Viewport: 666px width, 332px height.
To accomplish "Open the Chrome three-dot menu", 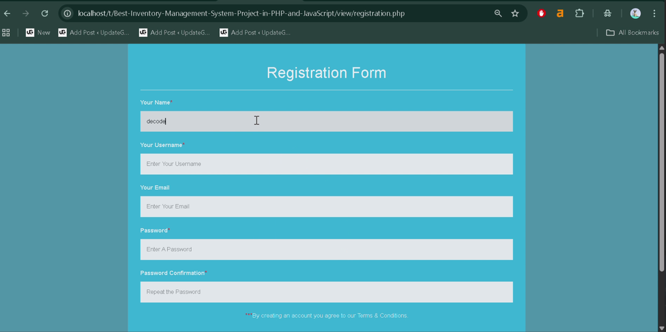I will [654, 14].
